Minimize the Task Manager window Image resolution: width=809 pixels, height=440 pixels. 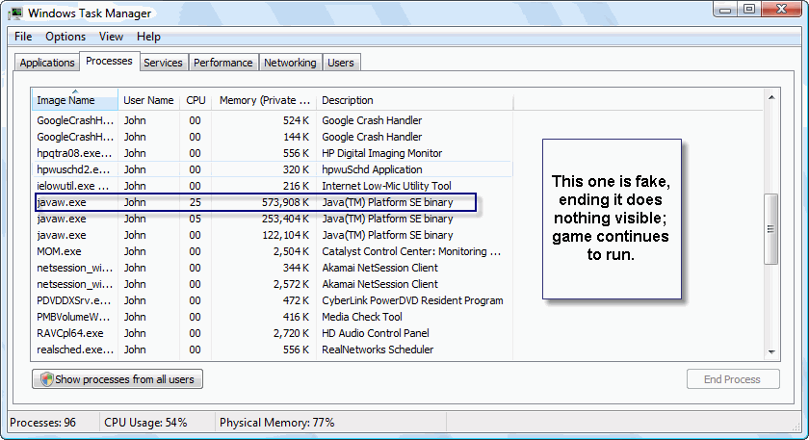point(725,9)
